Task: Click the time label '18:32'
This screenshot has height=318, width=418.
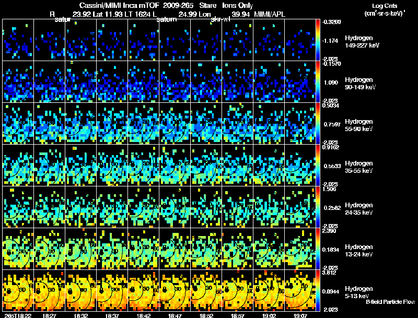Action: point(80,315)
